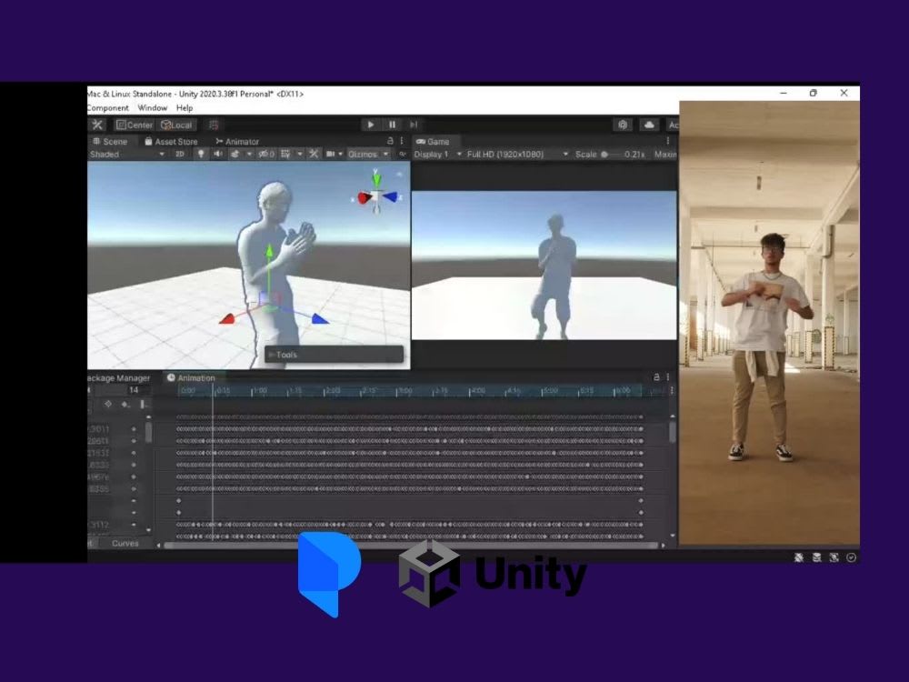The image size is (909, 682).
Task: Open the Shaded draw mode dropdown
Action: 127,155
